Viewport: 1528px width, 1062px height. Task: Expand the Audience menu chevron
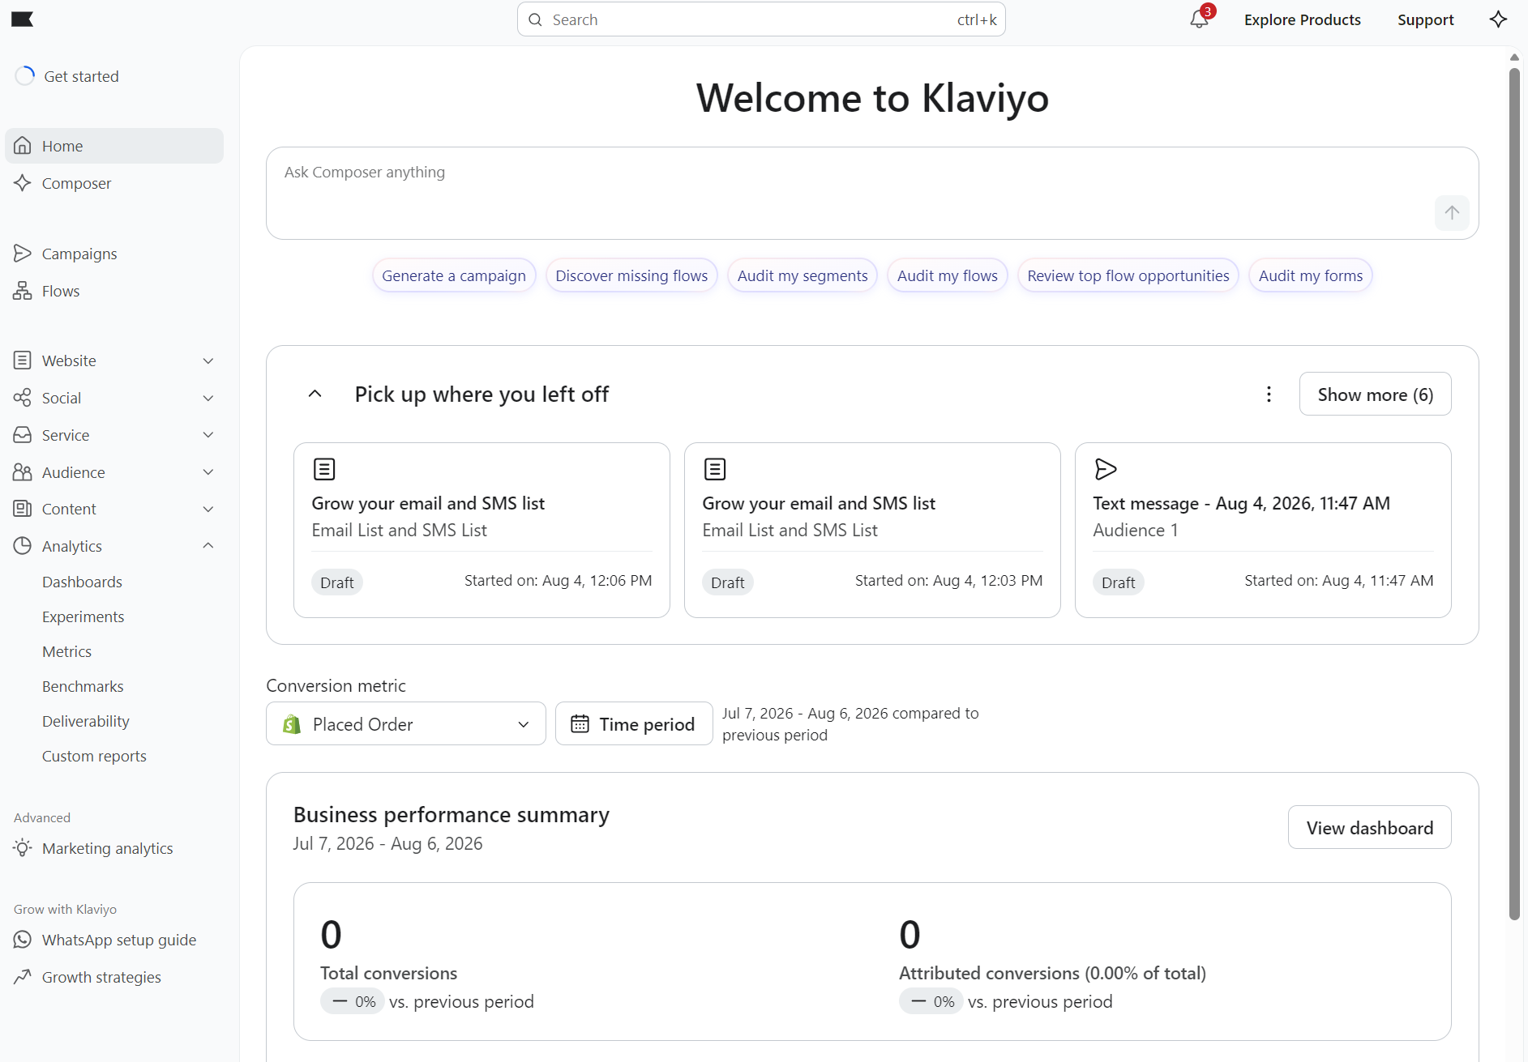[208, 472]
